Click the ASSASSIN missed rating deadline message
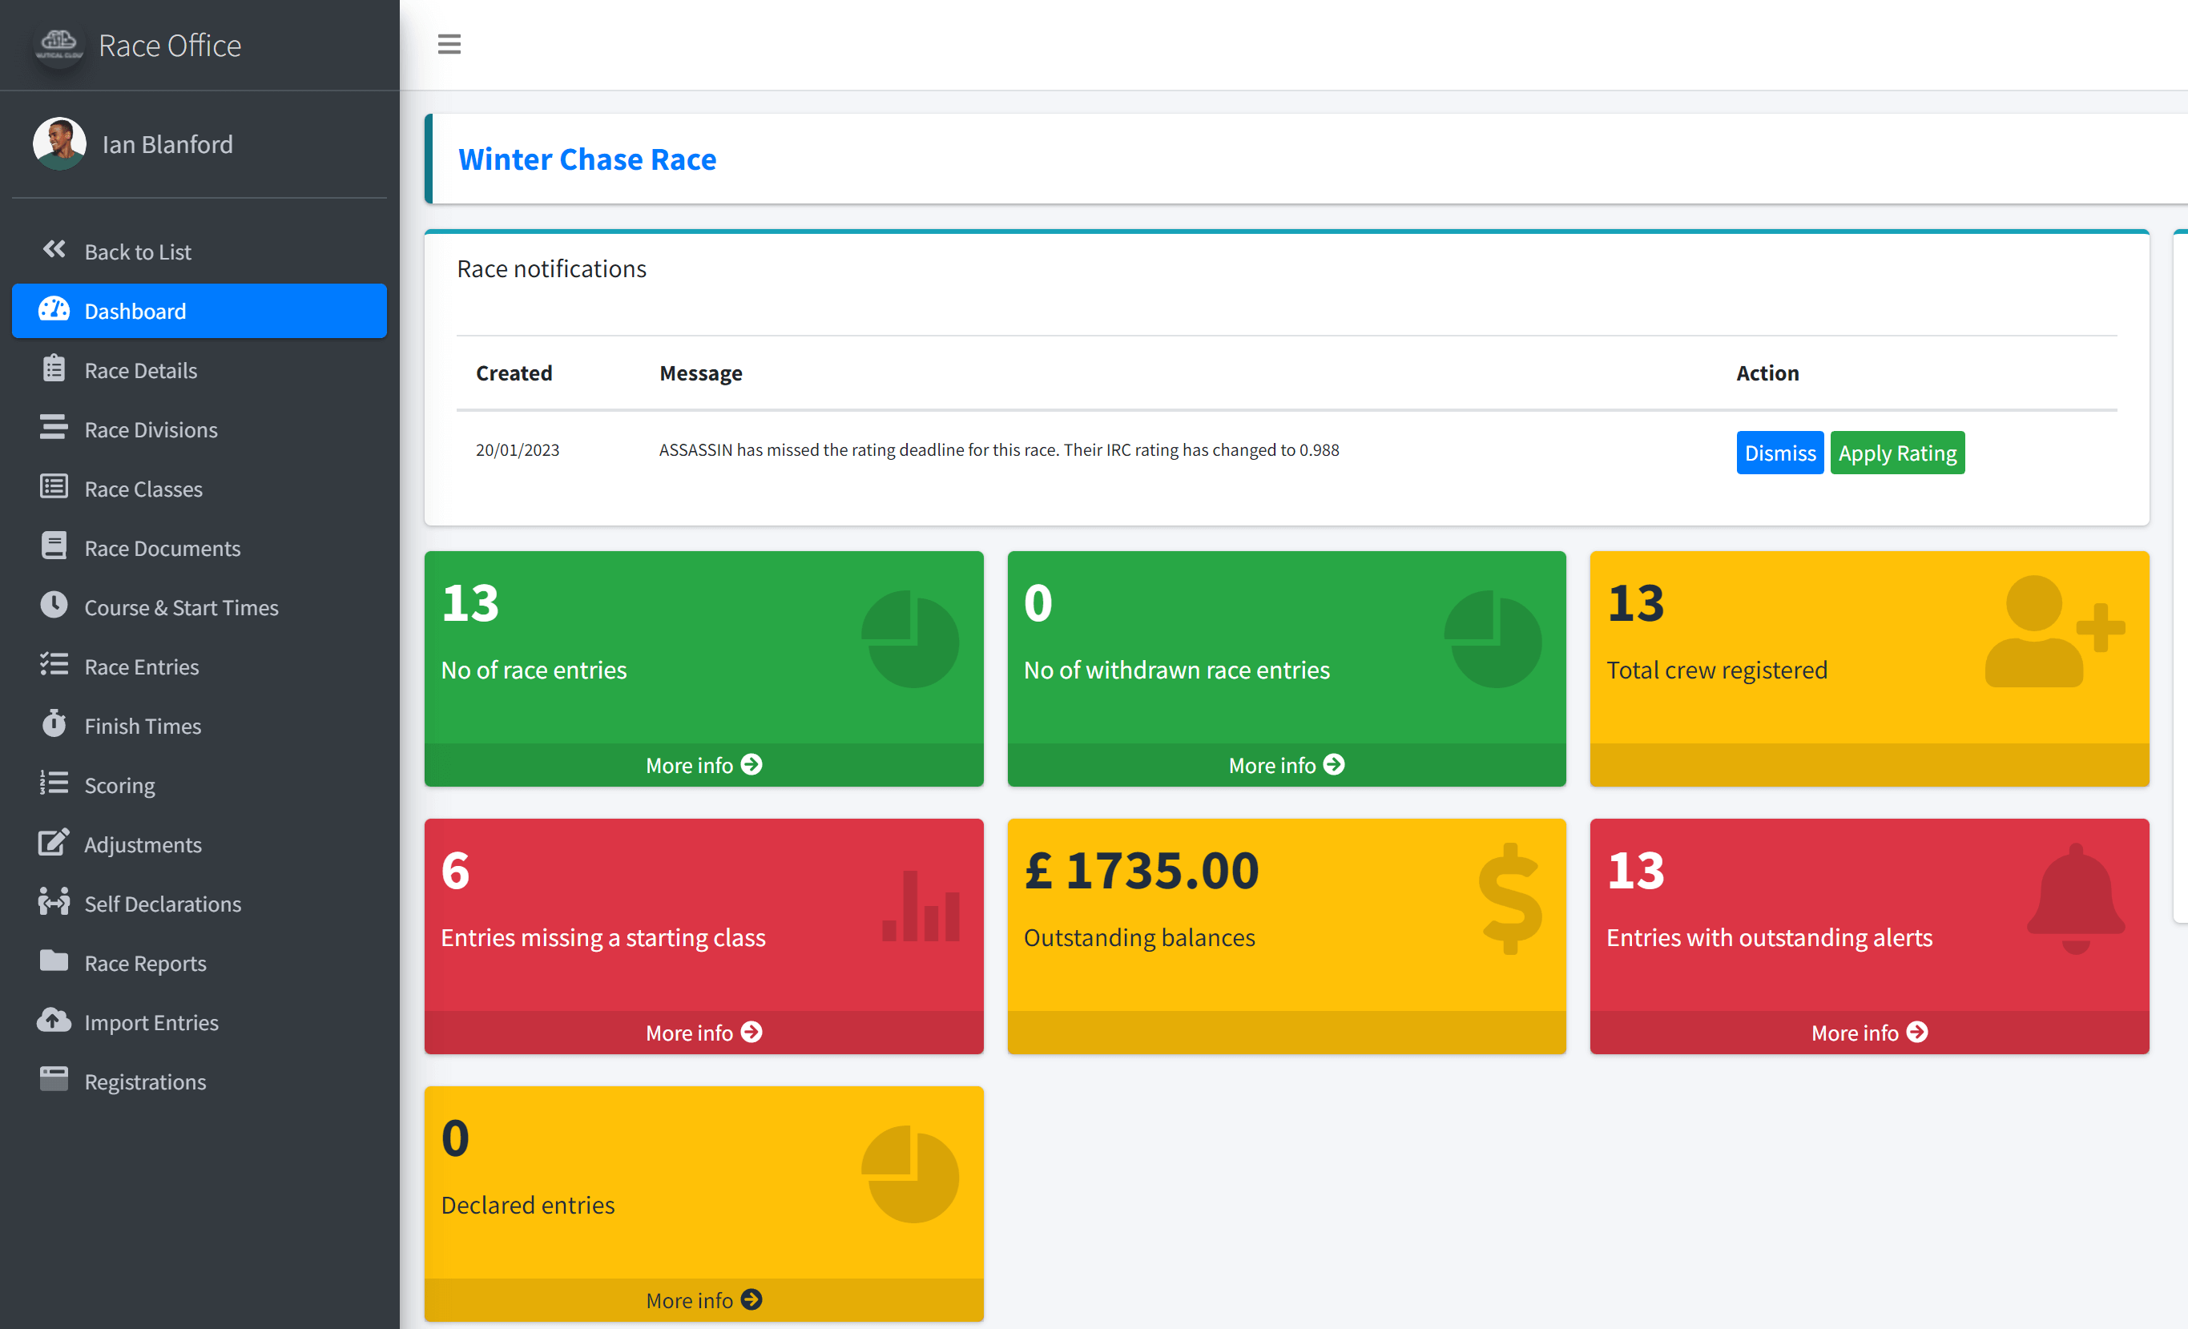This screenshot has height=1329, width=2188. [999, 450]
